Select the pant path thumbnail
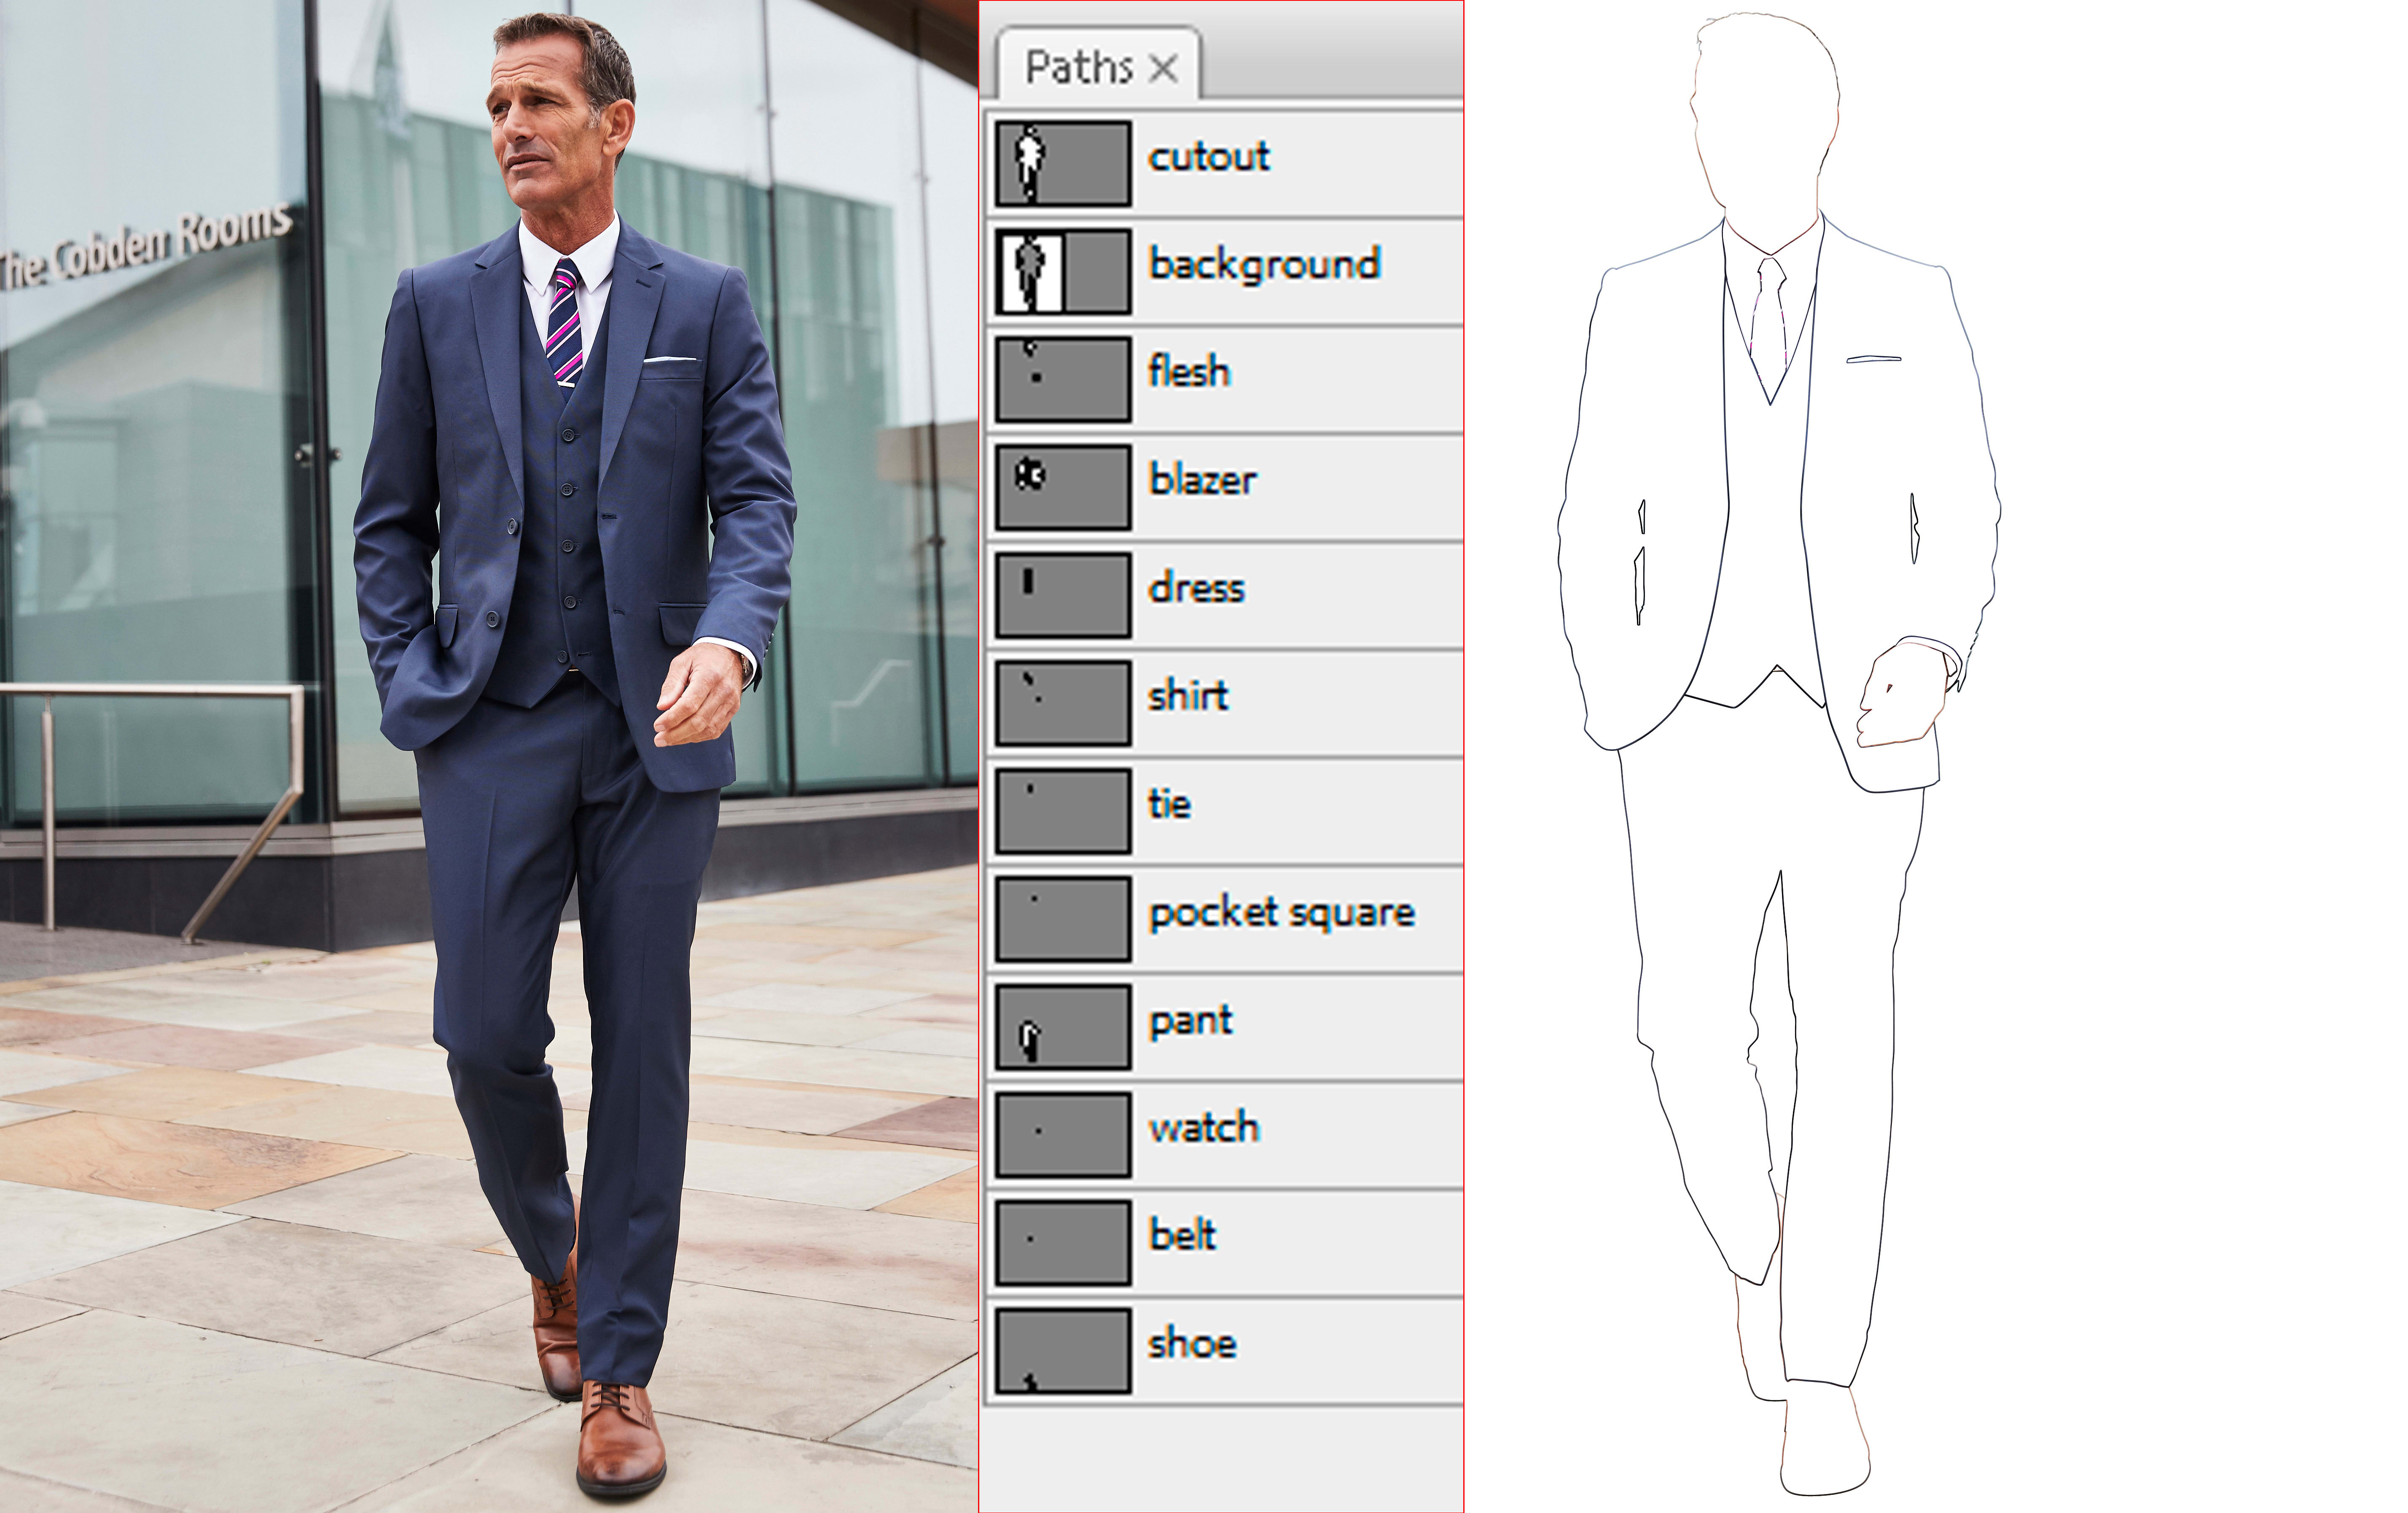2408x1513 pixels. pyautogui.click(x=1063, y=1027)
